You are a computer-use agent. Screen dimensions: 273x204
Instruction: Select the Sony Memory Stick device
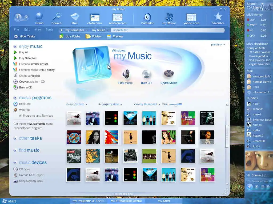click(31, 181)
